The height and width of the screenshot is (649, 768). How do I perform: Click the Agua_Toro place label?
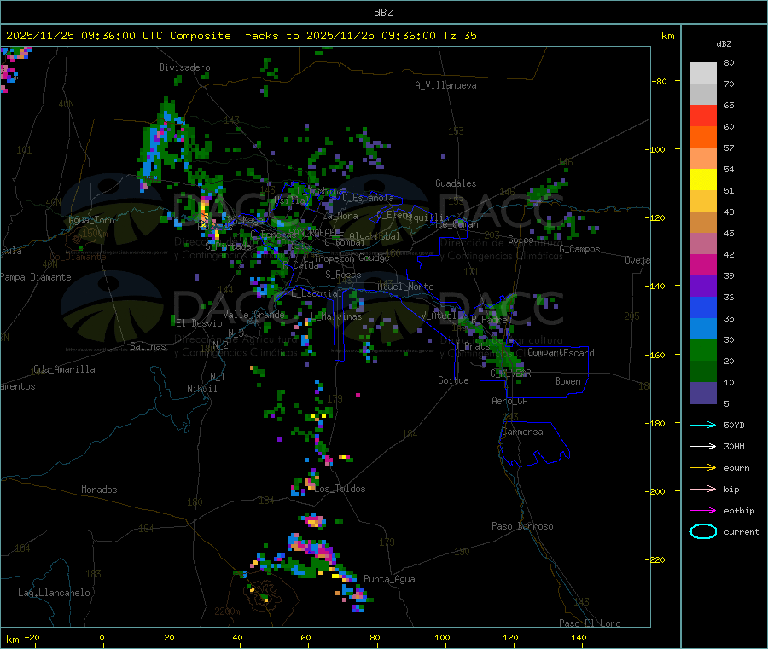[x=91, y=220]
